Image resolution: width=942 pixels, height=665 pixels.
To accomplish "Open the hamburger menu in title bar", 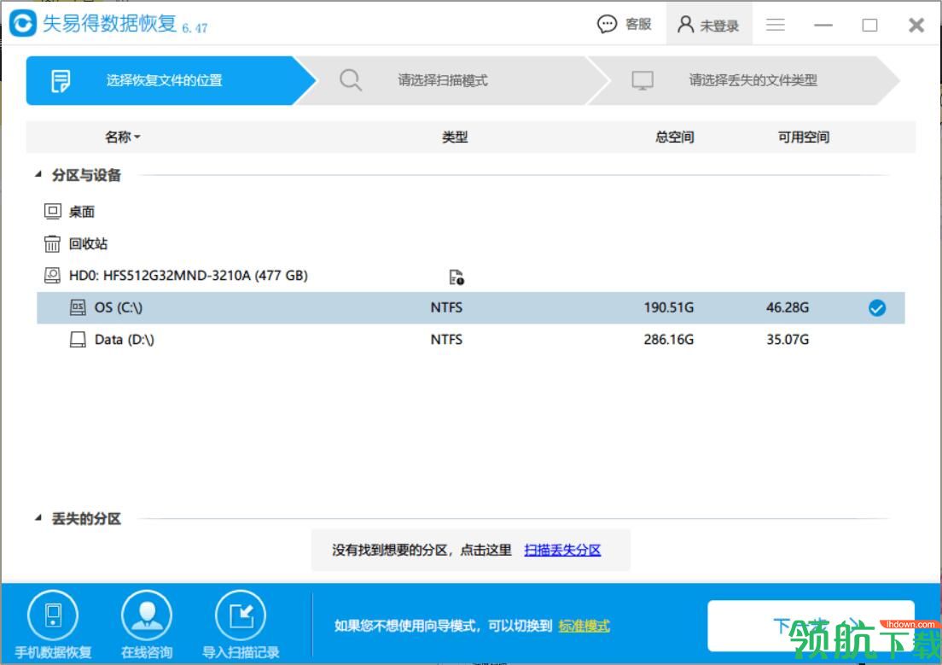I will 776,25.
